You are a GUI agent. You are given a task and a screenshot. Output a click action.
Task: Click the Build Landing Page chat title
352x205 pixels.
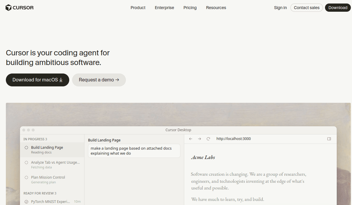tap(104, 140)
